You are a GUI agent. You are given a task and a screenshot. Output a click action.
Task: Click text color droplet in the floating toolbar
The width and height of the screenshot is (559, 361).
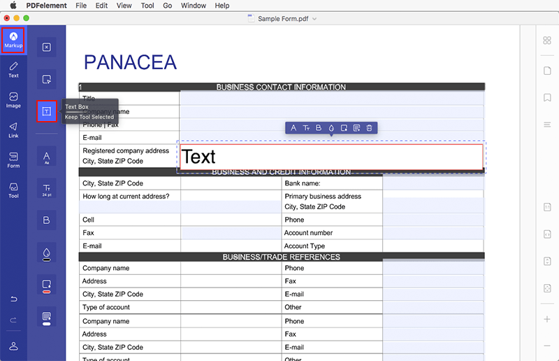[x=331, y=128]
